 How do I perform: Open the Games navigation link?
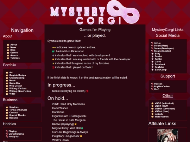pos(14,53)
